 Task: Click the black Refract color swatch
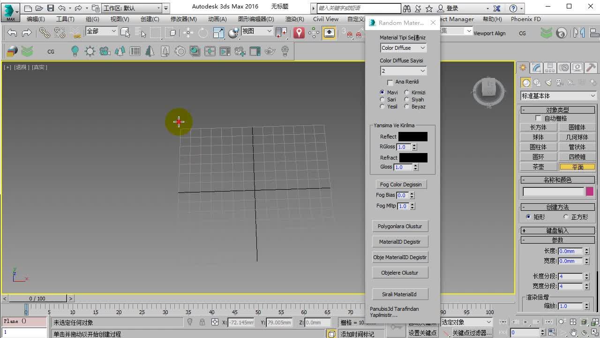(413, 158)
